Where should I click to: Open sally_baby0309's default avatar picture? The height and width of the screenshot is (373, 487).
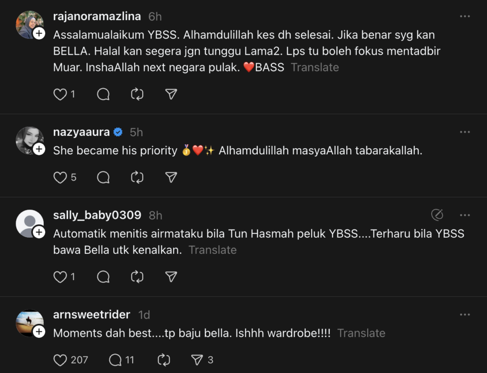29,222
